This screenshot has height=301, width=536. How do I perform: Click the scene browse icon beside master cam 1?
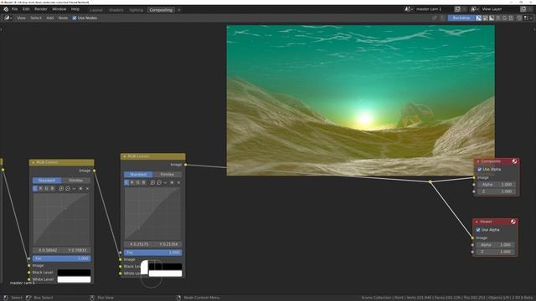tap(409, 9)
